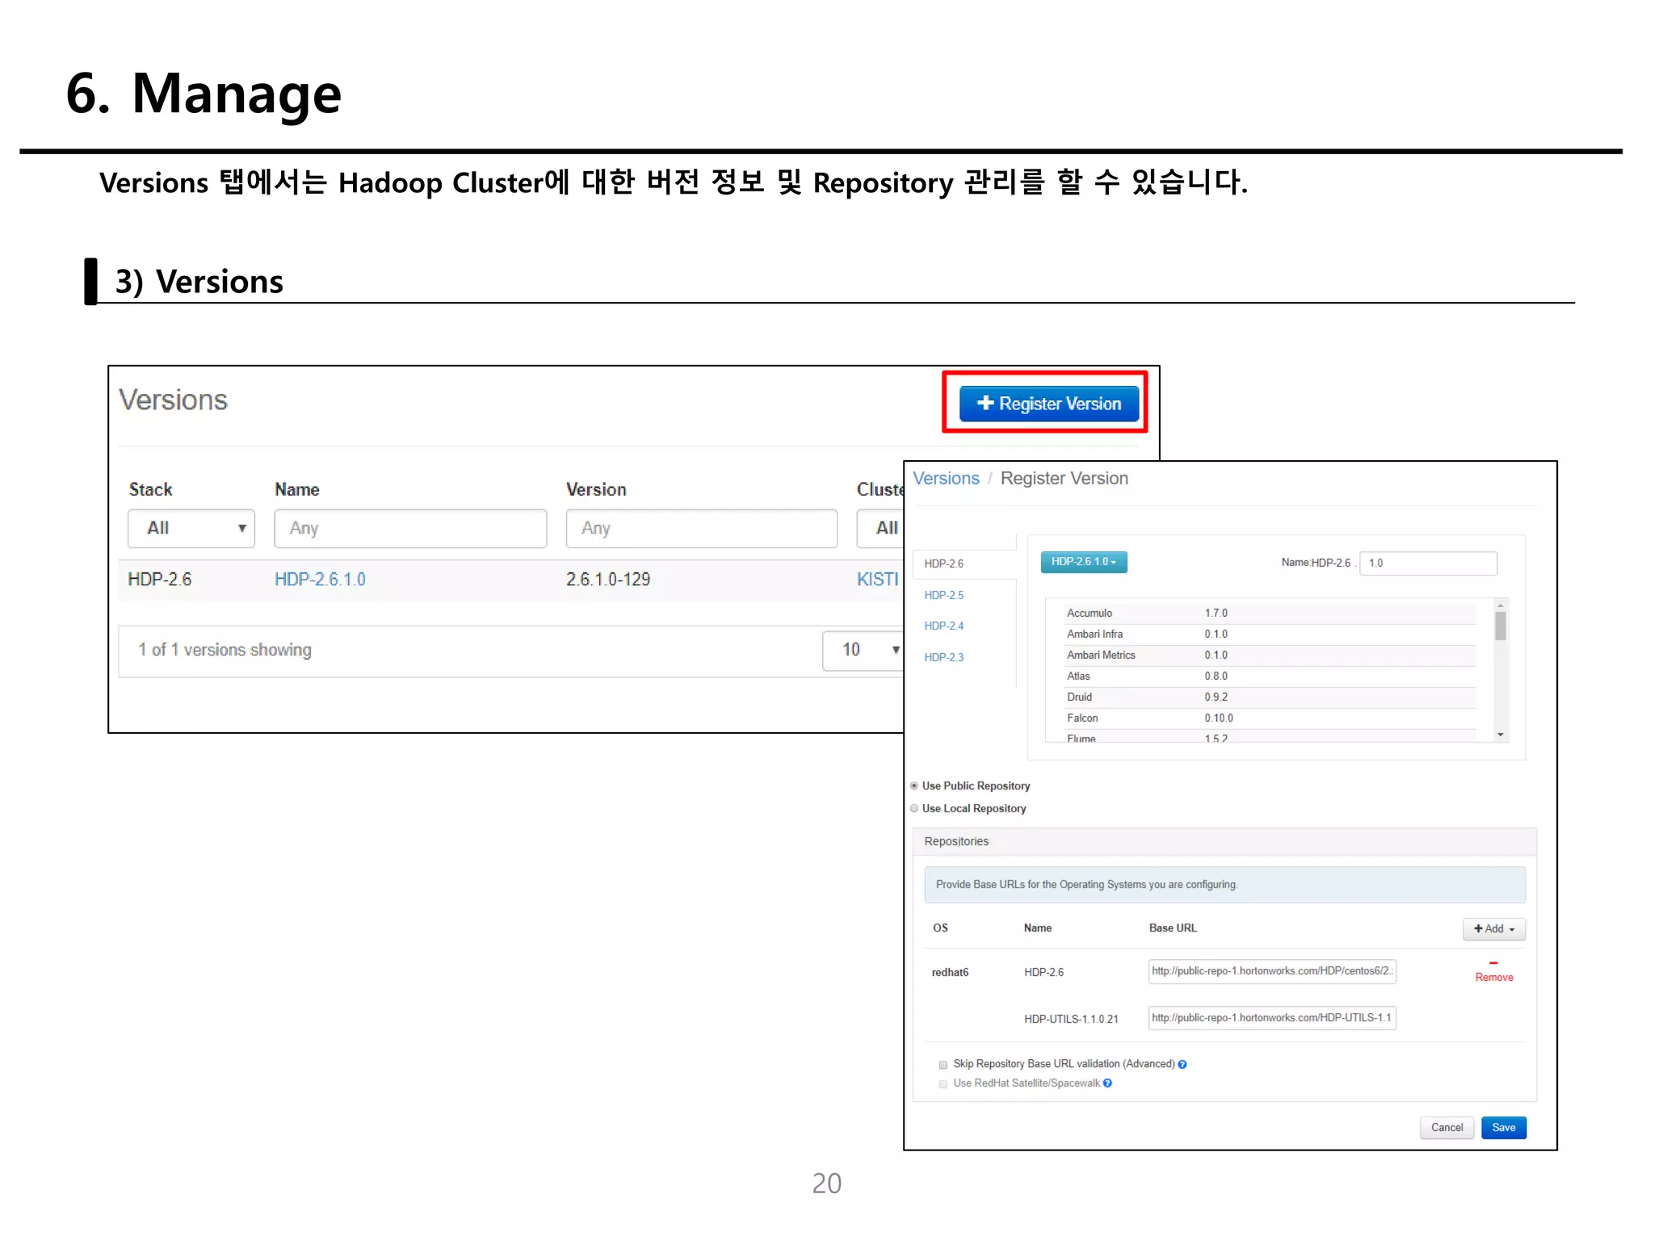Open the KISTI cluster link
1654x1240 pixels.
pyautogui.click(x=878, y=579)
